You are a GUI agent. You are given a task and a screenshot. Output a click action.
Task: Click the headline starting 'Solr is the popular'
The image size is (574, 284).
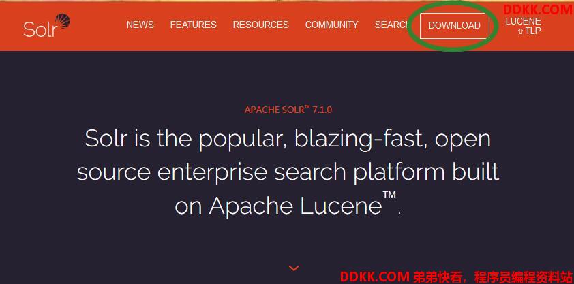pos(288,172)
